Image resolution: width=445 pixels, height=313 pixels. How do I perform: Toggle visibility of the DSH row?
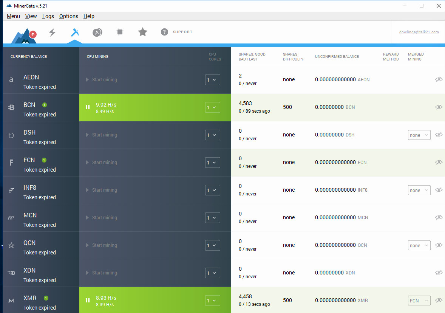pyautogui.click(x=439, y=135)
